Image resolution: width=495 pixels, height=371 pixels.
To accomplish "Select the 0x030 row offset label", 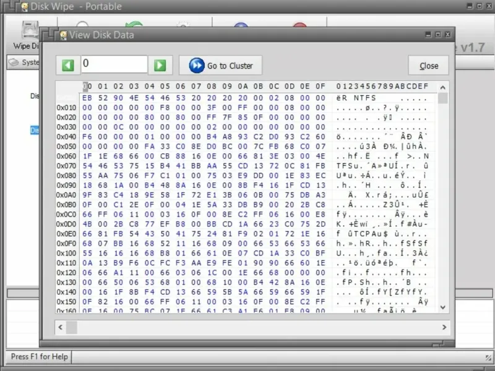I will 66,127.
